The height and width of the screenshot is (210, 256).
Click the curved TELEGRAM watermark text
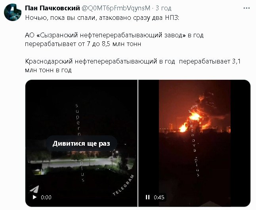coord(124,185)
